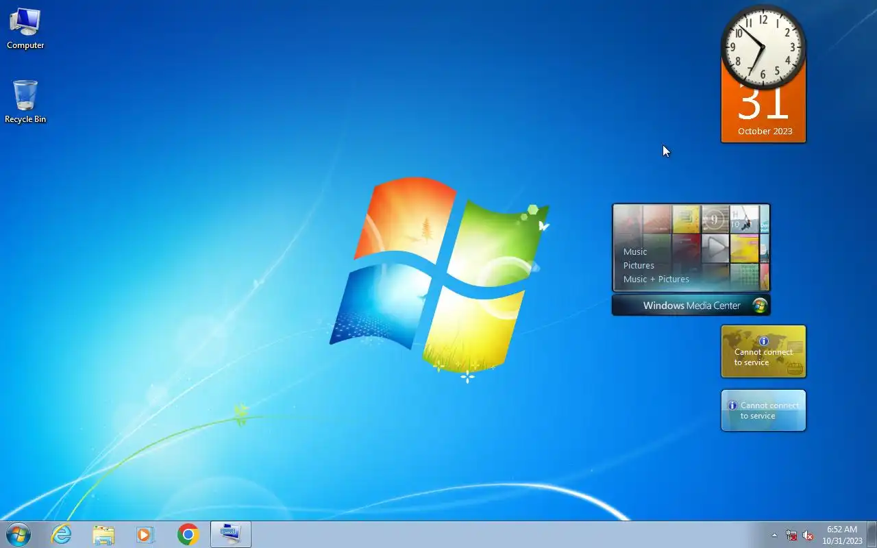Launch Windows Media Player from taskbar

pos(145,534)
